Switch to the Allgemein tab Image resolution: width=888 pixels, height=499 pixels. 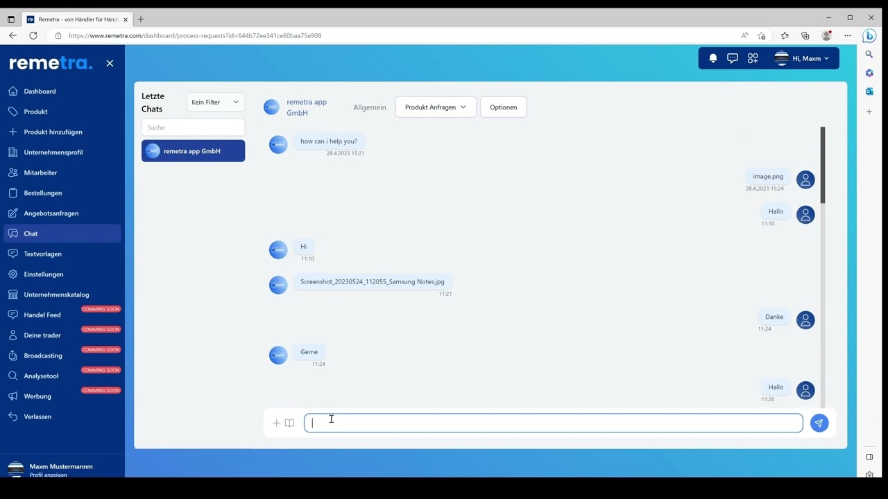coord(369,107)
